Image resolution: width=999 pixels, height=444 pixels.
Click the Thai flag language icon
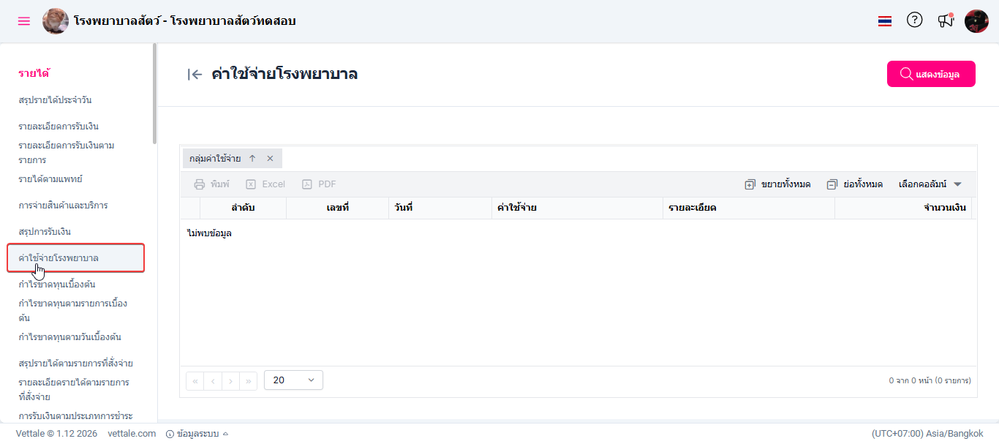(x=885, y=21)
